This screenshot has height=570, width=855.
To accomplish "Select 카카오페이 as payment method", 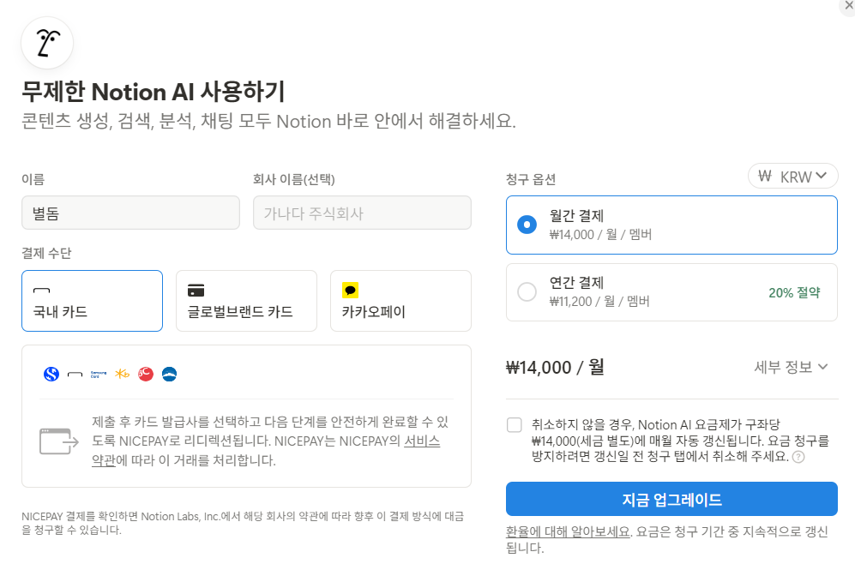I will click(400, 301).
